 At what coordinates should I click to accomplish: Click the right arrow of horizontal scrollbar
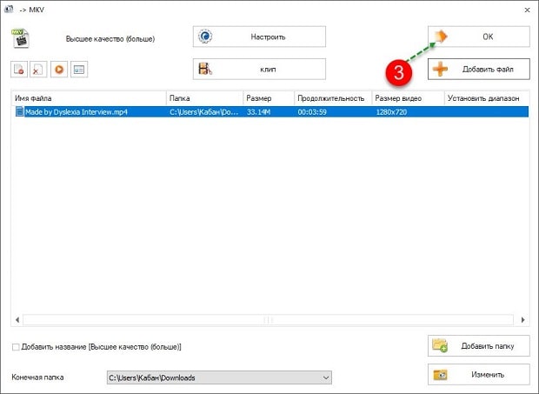pyautogui.click(x=522, y=320)
